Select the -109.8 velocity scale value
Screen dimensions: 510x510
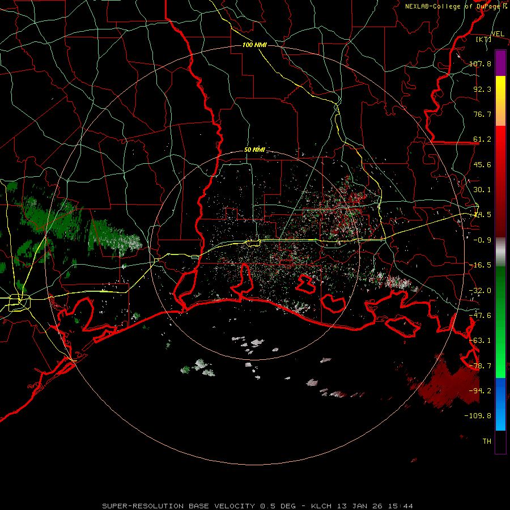[x=478, y=416]
